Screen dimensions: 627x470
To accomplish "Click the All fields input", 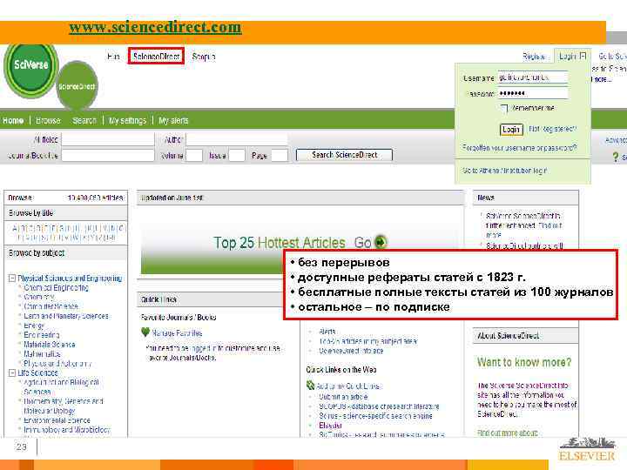I will [108, 139].
